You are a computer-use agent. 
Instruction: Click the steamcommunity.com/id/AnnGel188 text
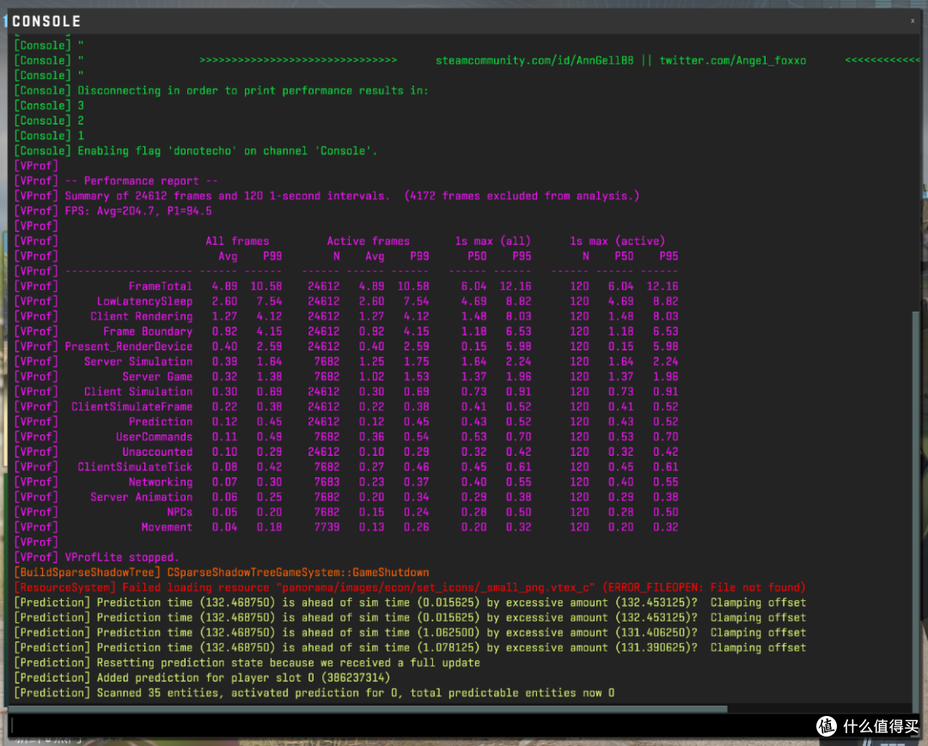point(534,60)
